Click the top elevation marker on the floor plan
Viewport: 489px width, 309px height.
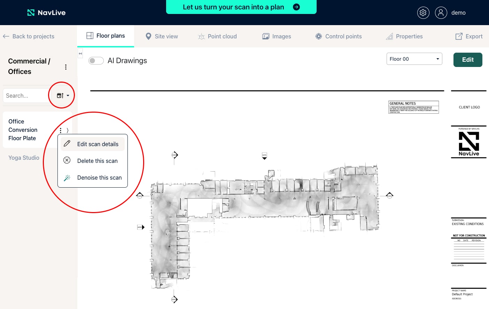264,156
